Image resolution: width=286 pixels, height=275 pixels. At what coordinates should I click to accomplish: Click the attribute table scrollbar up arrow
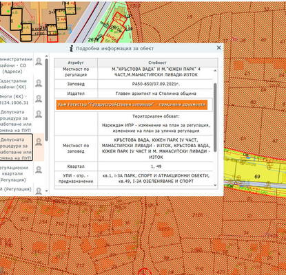[215, 70]
